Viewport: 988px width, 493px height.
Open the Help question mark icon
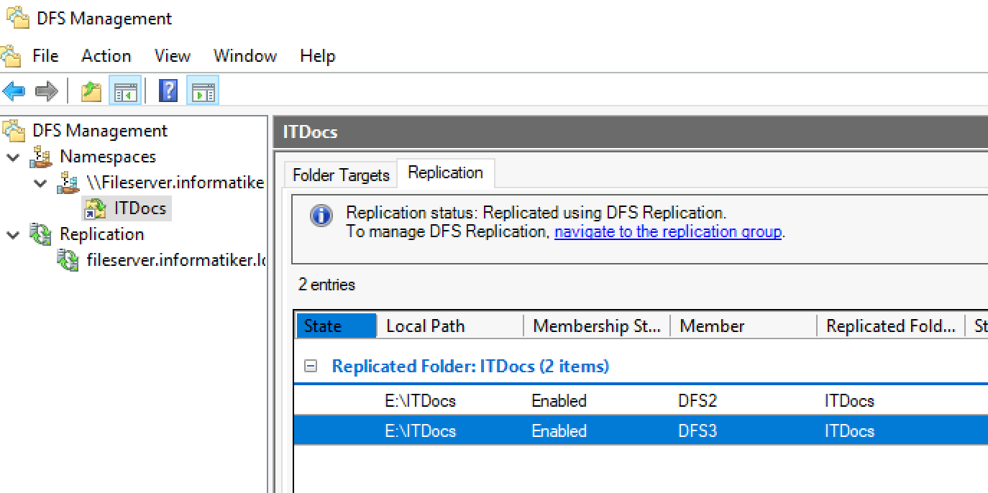tap(168, 91)
